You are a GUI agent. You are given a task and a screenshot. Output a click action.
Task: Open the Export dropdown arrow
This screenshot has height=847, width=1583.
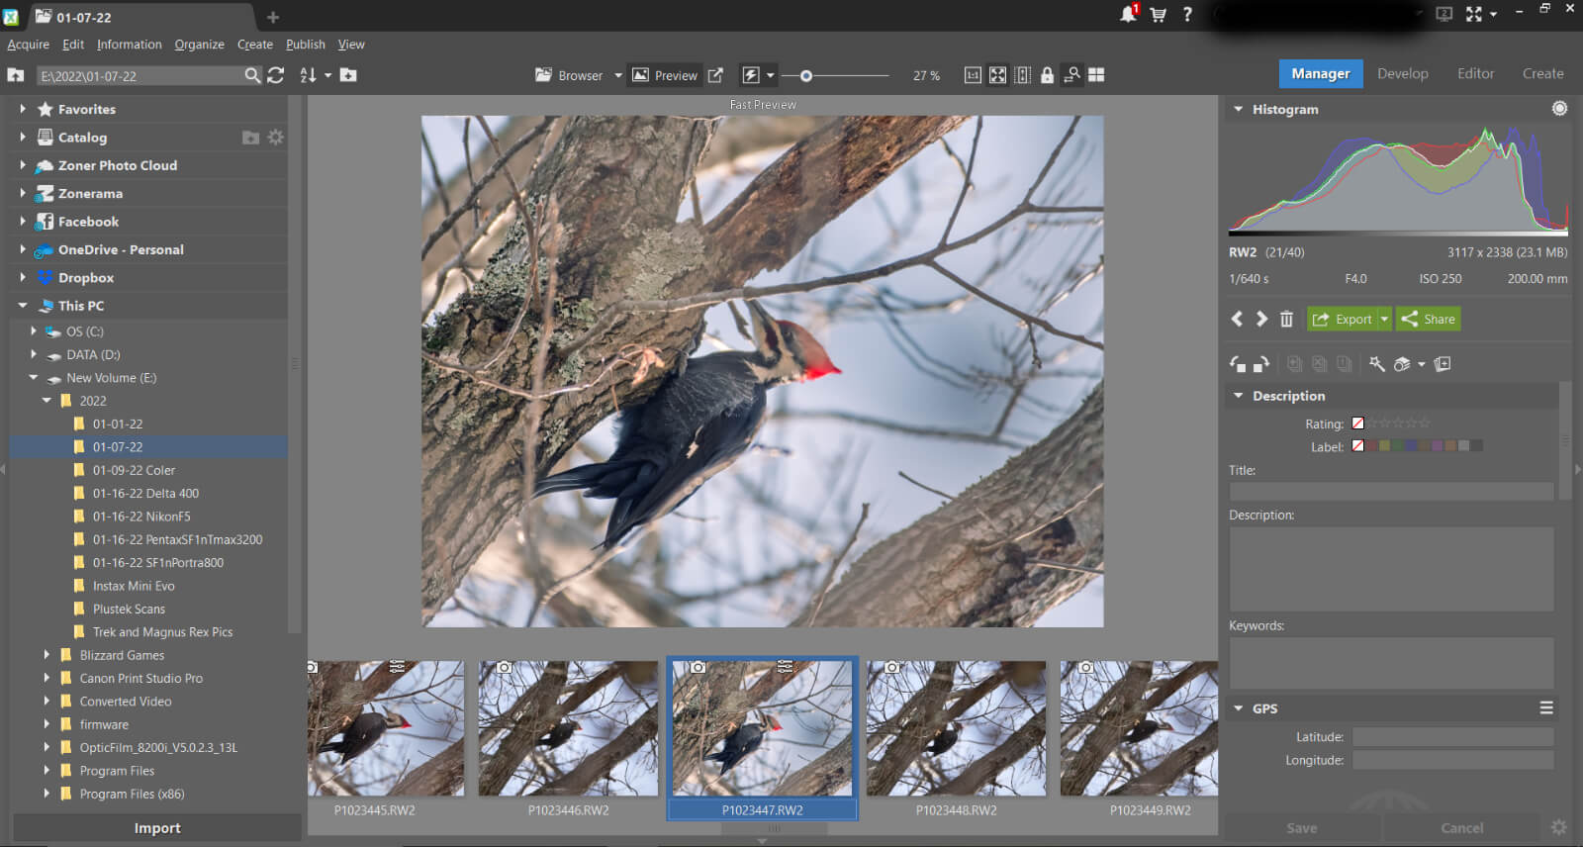(1384, 319)
